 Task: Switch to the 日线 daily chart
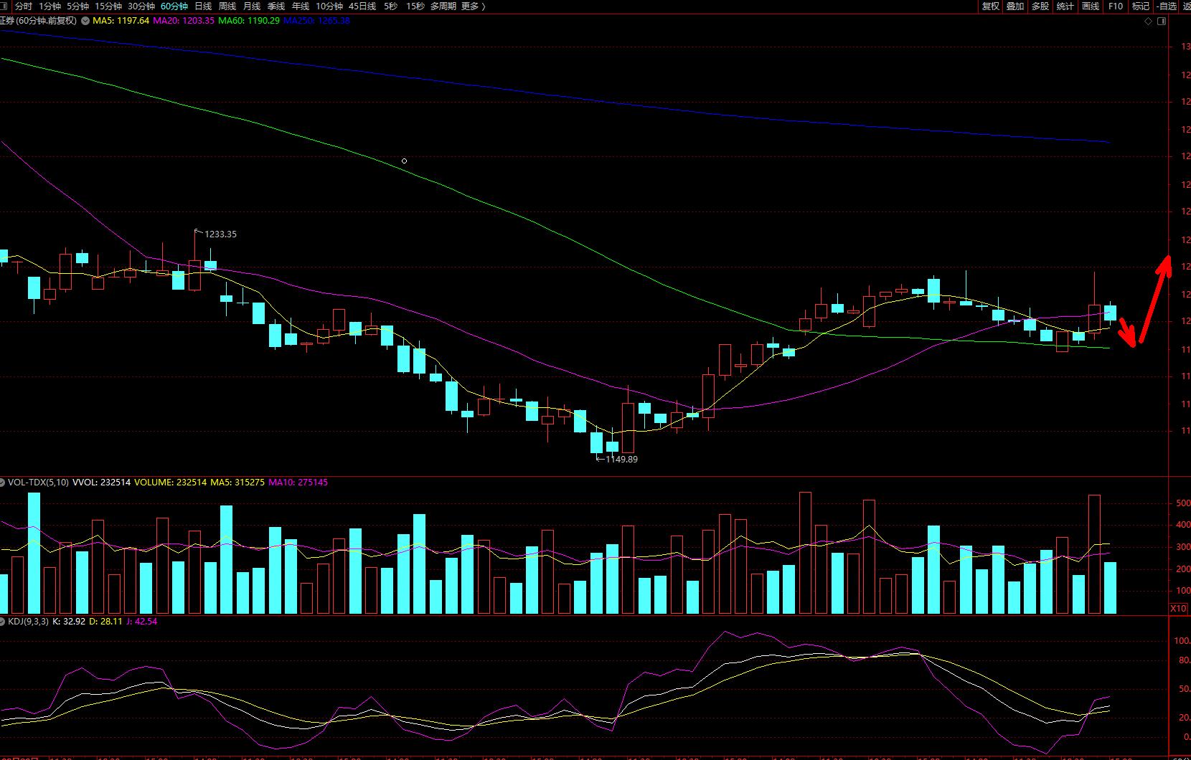pyautogui.click(x=203, y=6)
